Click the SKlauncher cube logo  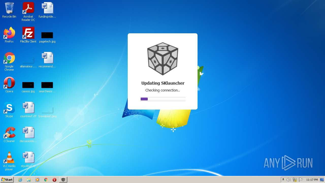[x=162, y=59]
